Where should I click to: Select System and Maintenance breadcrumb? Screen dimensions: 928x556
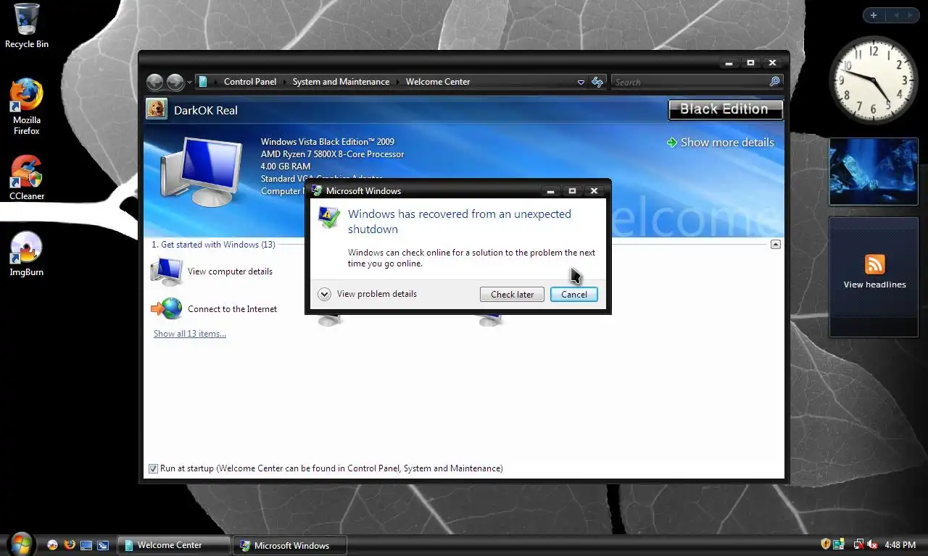(341, 82)
